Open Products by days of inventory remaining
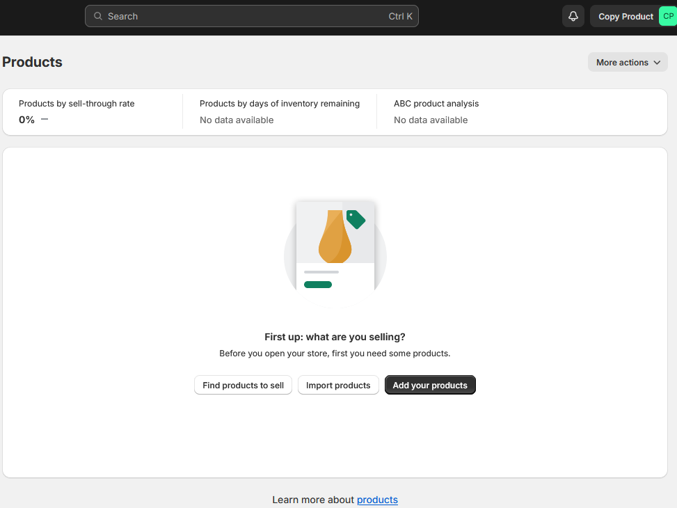 [x=279, y=104]
